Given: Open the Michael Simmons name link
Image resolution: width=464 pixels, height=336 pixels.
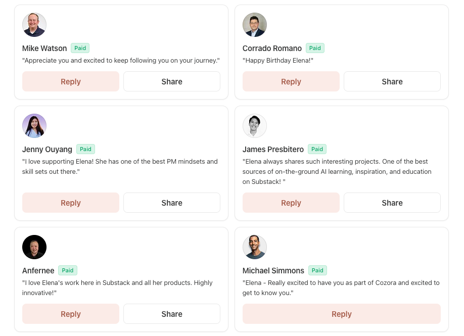Looking at the screenshot, I should point(273,271).
